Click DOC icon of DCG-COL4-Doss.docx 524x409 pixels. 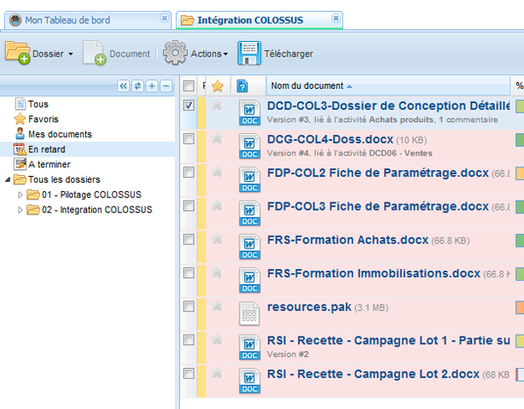[x=250, y=146]
